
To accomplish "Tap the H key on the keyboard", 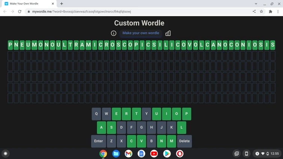I will tap(151, 127).
